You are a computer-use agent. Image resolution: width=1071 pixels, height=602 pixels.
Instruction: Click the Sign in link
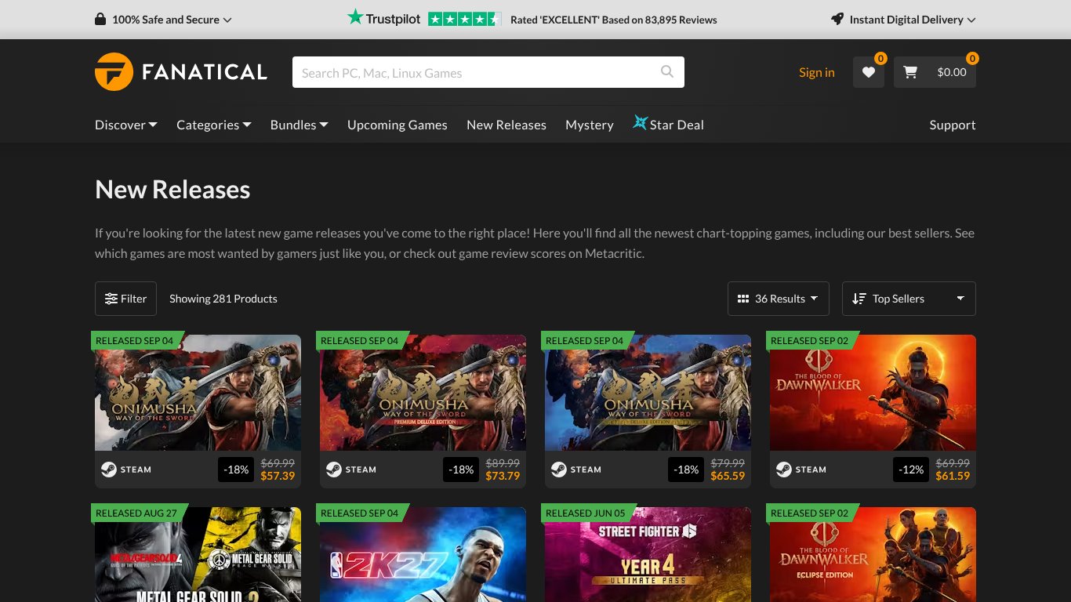click(x=817, y=72)
